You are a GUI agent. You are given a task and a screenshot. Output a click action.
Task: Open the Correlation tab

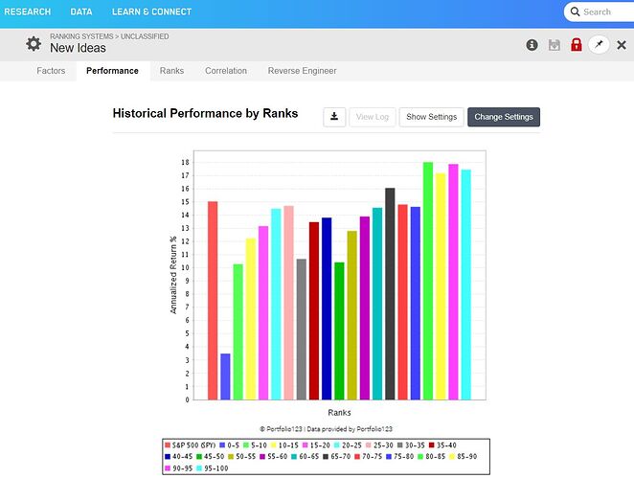pyautogui.click(x=226, y=71)
